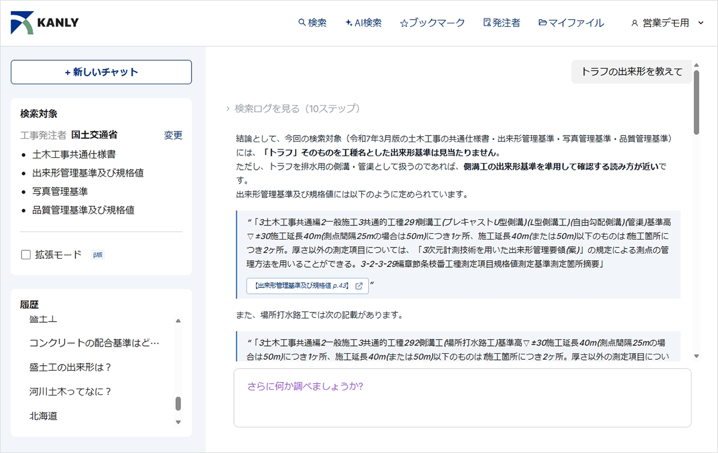Open history item 北海道

(43, 415)
